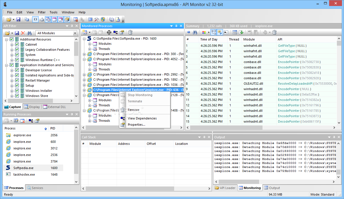
Task: Open the Filter menu
Action: pos(42,12)
